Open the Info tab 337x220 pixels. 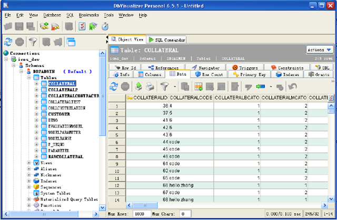click(x=122, y=75)
